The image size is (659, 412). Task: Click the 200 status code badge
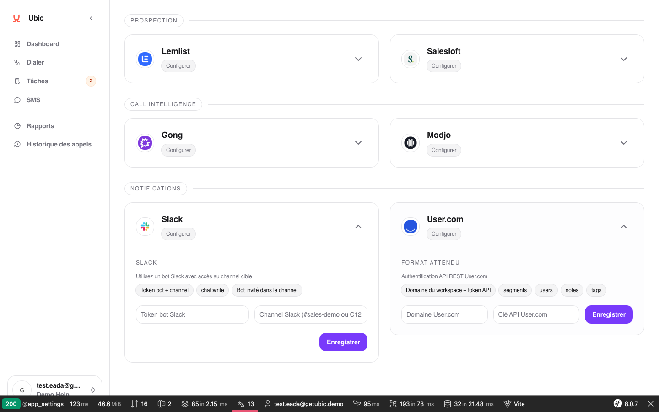(x=11, y=404)
